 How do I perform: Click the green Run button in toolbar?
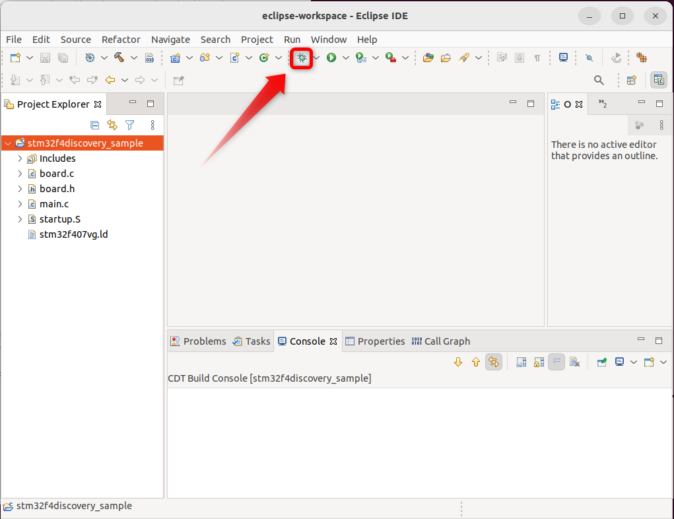coord(331,57)
